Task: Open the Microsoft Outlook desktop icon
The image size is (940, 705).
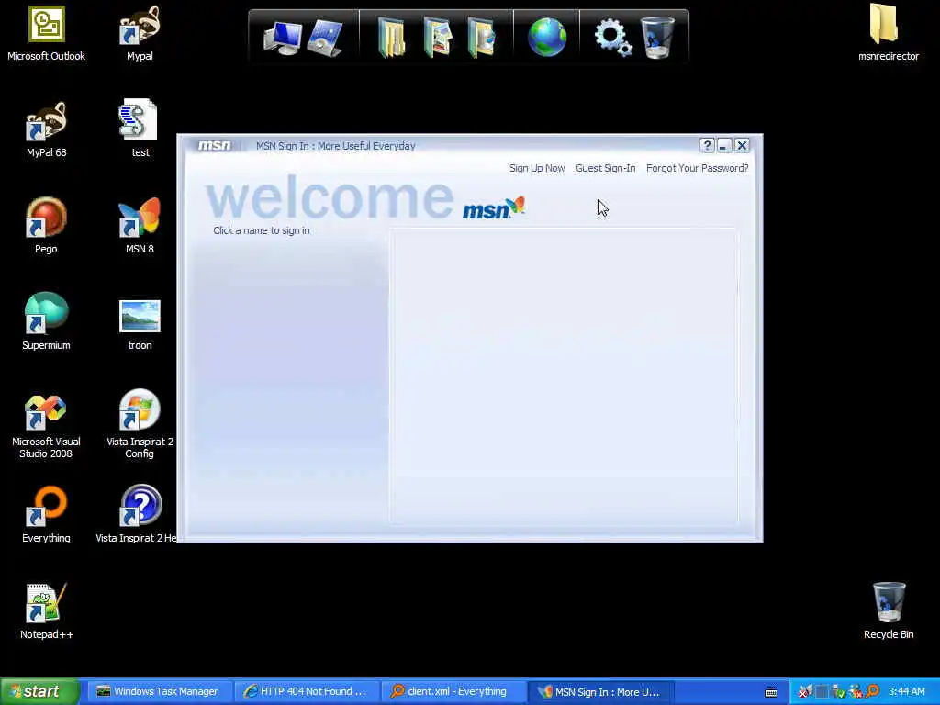Action: 46,34
